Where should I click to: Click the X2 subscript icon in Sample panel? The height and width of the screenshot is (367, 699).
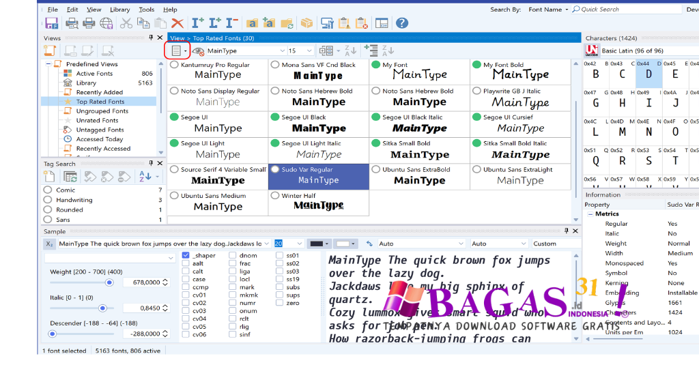49,244
